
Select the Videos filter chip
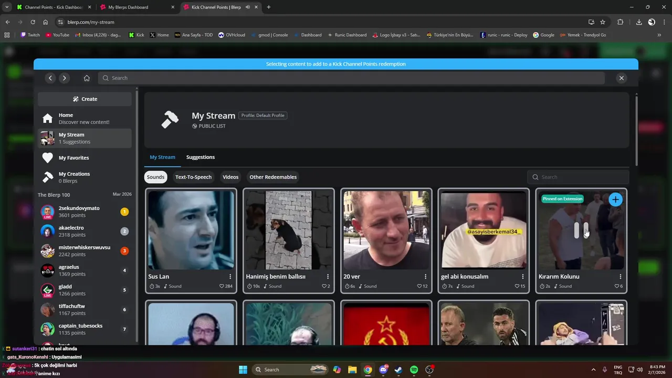[x=230, y=177]
